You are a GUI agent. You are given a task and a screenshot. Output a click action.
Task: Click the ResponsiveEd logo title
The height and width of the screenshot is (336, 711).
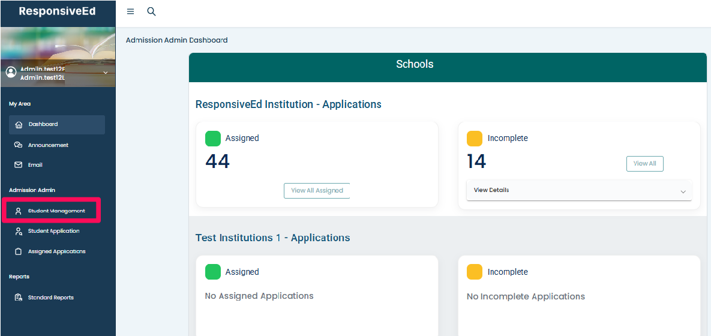[x=57, y=11]
